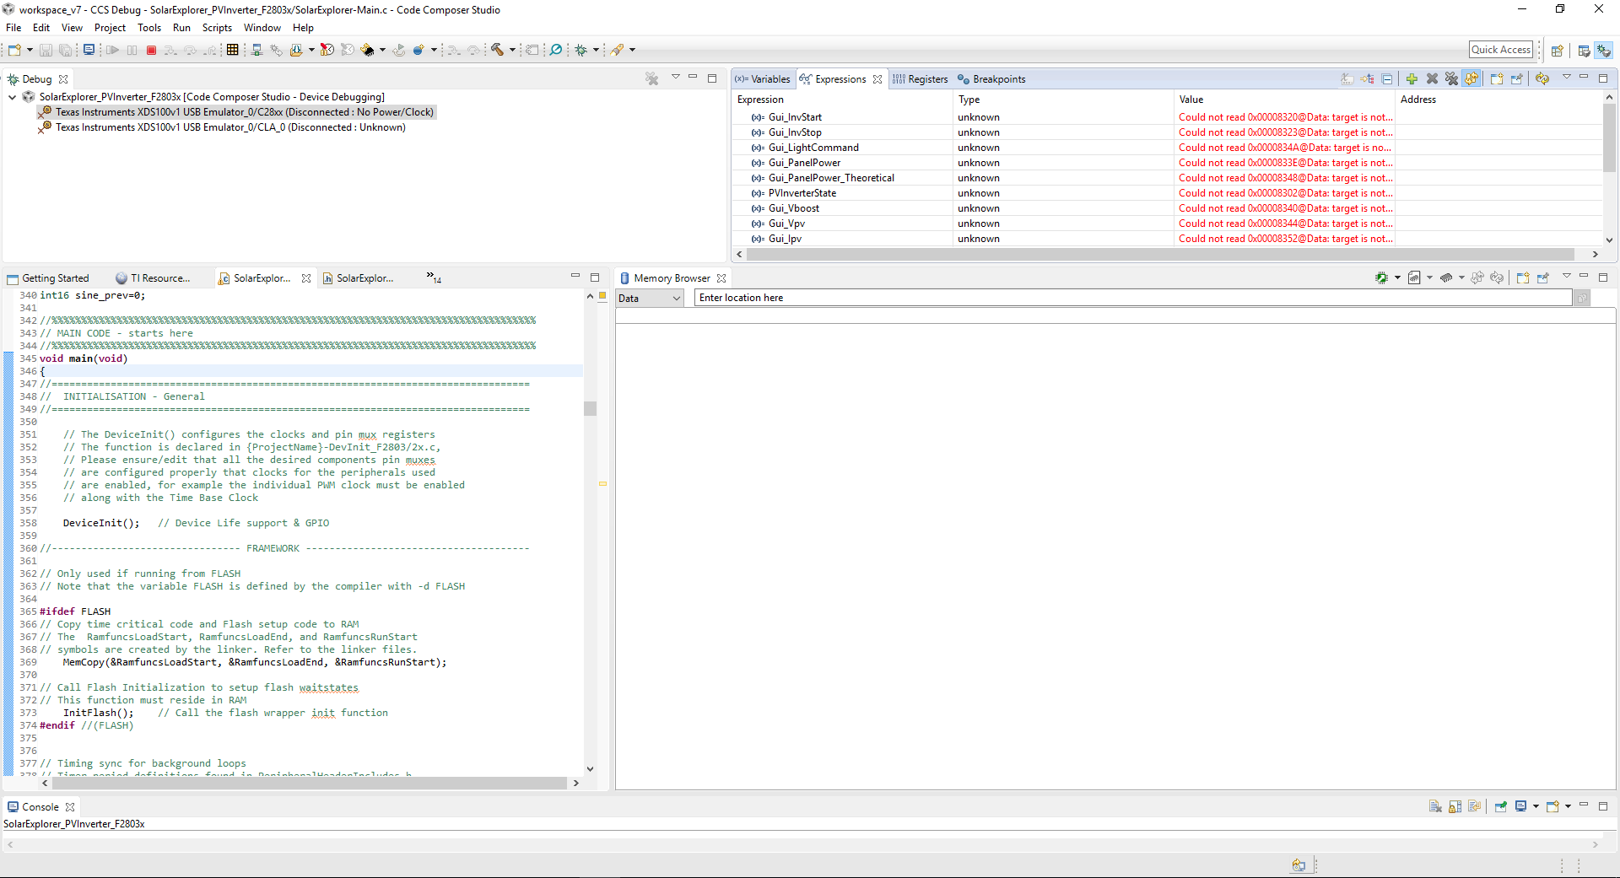Click the code editor vertical scrollbar thumb
Image resolution: width=1620 pixels, height=878 pixels.
click(x=590, y=408)
